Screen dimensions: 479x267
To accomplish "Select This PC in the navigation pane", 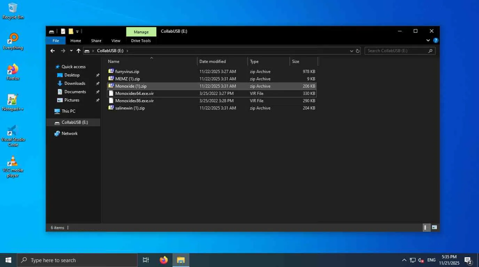I will coord(68,111).
